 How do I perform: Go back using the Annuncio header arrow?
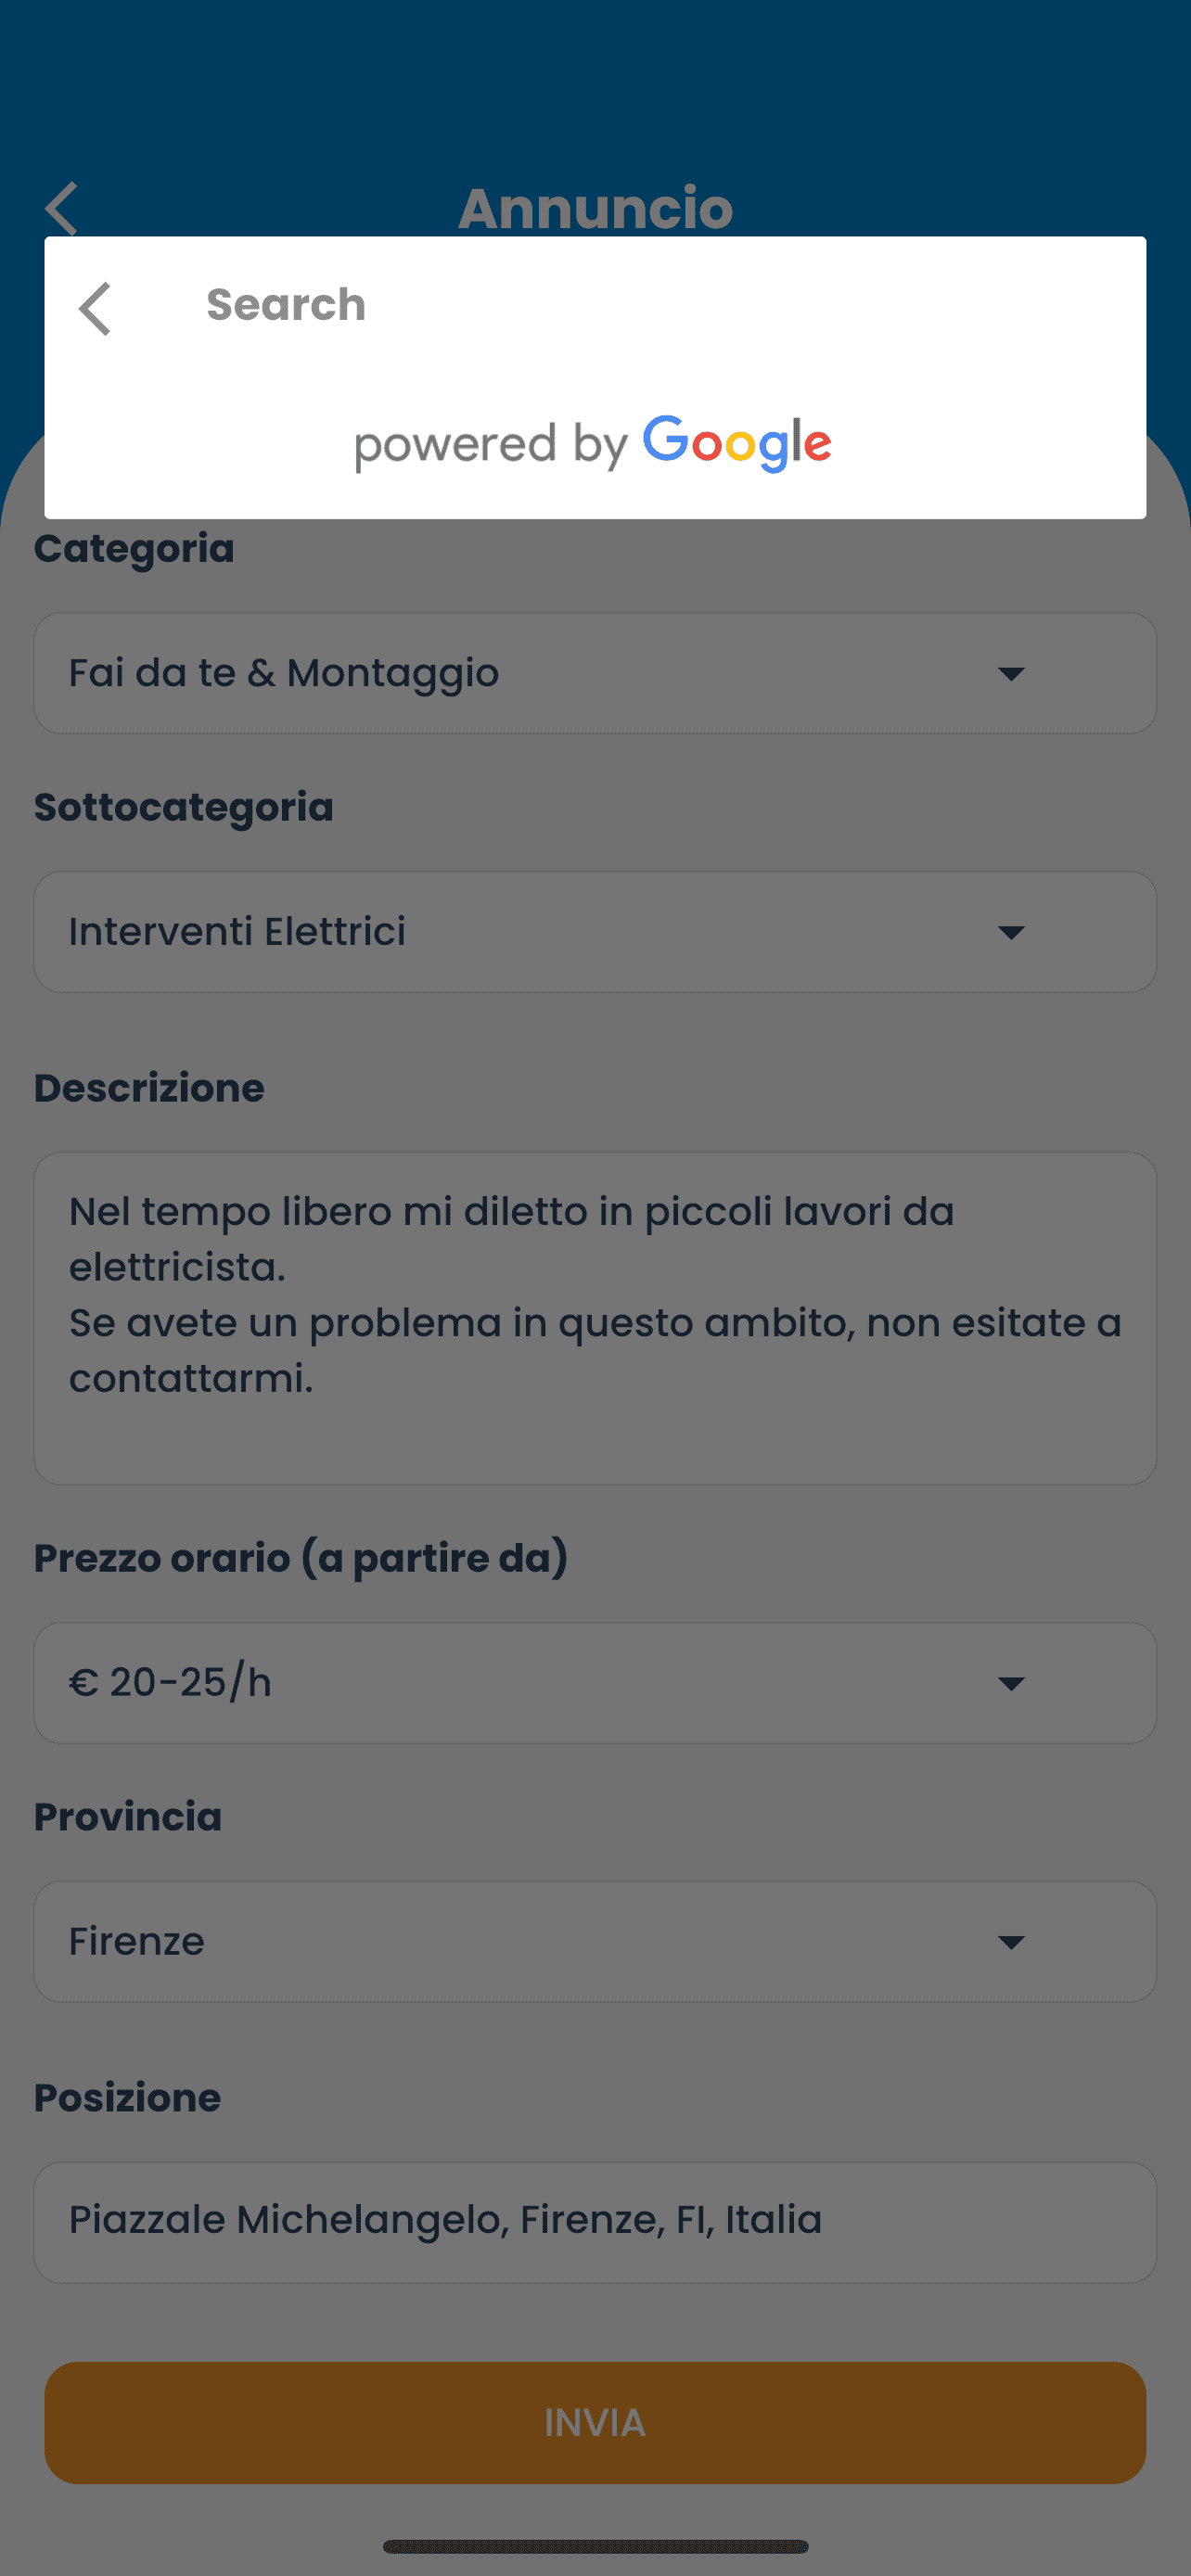click(x=62, y=208)
